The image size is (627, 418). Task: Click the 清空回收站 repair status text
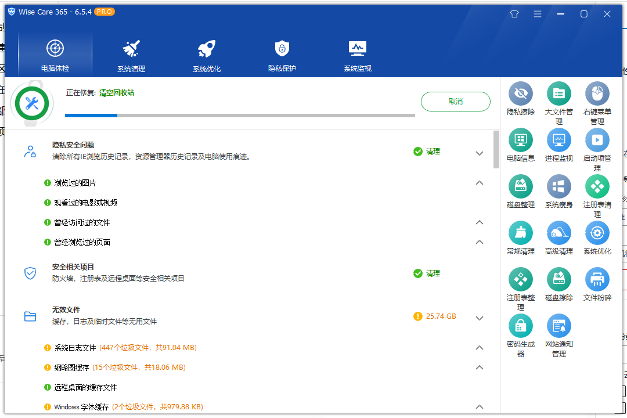pos(116,93)
